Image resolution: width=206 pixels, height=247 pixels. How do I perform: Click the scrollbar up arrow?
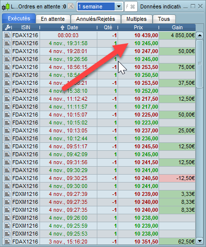(200, 35)
